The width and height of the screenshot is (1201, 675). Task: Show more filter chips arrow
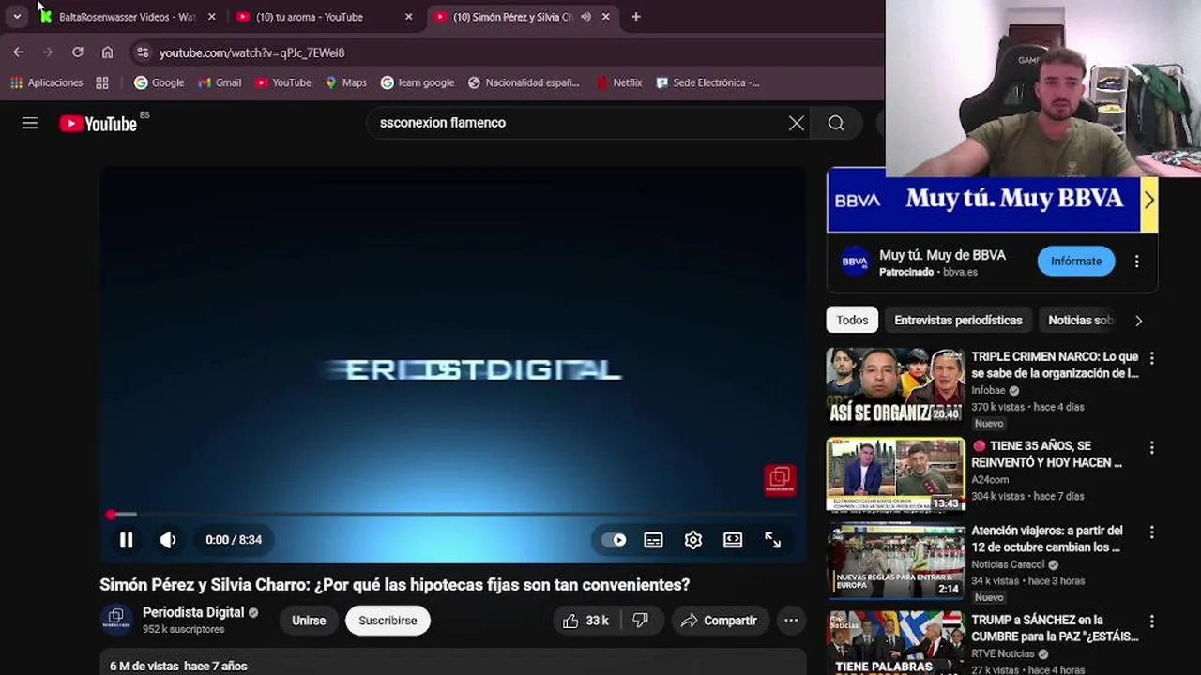click(1138, 321)
